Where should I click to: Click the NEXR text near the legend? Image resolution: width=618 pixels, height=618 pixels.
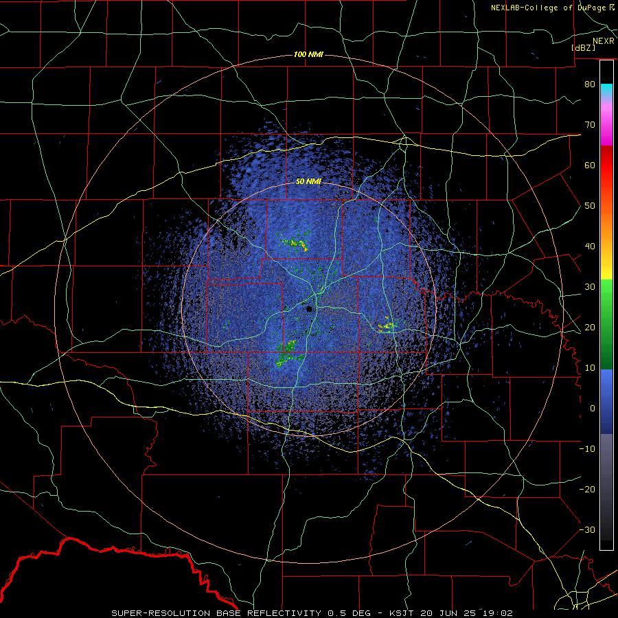pyautogui.click(x=604, y=41)
